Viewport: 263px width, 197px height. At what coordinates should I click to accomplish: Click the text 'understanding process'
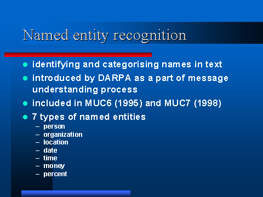click(85, 90)
